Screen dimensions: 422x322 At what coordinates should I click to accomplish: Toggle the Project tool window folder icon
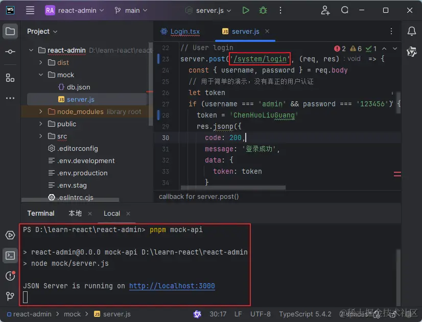pos(10,31)
